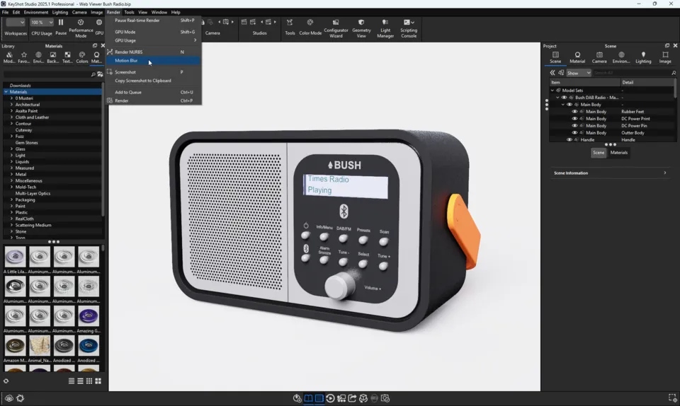680x406 pixels.
Task: Hide the Handle item in scene tree
Action: click(x=569, y=140)
